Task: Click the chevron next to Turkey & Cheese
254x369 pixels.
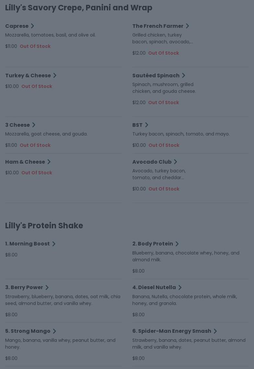Action: (55, 76)
